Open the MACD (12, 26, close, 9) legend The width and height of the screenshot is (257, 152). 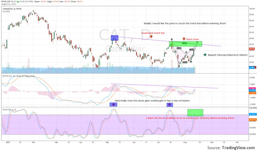(x=18, y=76)
